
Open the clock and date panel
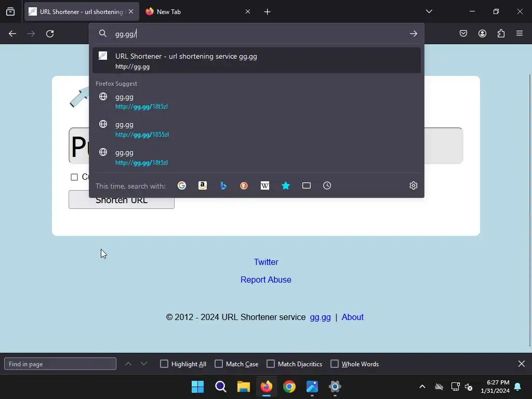(x=495, y=387)
